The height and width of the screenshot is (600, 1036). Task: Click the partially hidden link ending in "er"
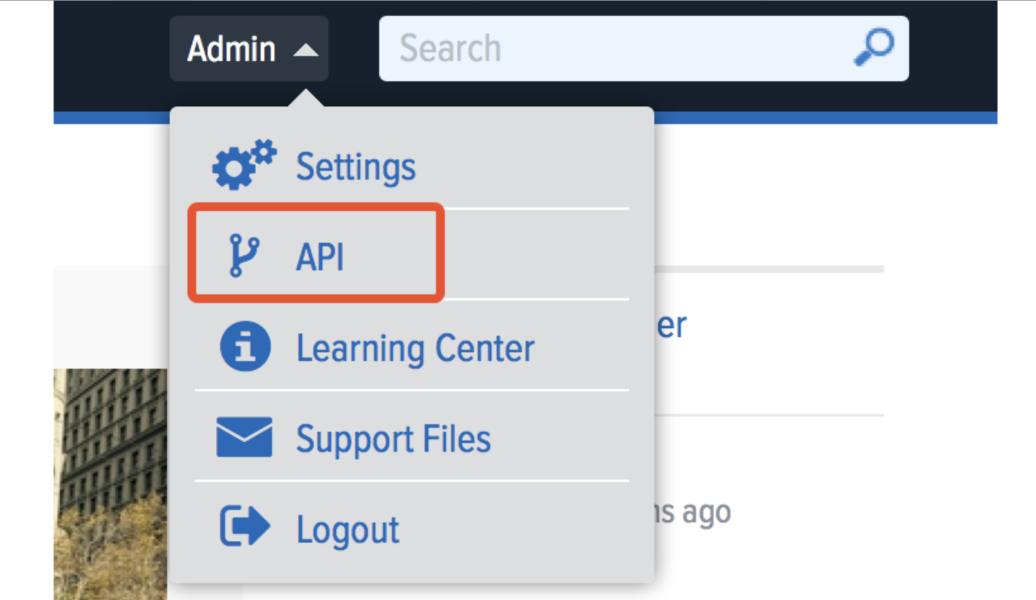tap(671, 325)
